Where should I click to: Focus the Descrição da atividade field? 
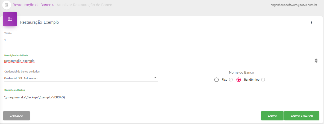[x=158, y=61]
